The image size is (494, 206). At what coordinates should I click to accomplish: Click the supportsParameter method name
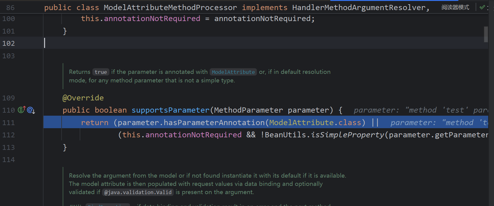pos(170,110)
